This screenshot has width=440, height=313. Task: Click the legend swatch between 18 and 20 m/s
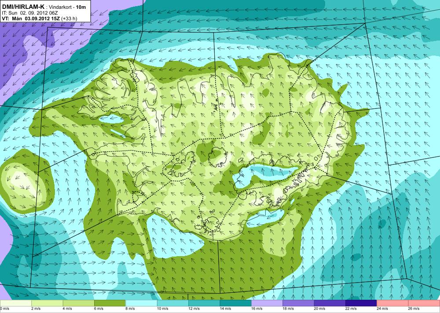coord(299,303)
